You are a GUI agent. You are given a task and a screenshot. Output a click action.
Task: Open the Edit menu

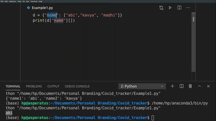tap(6, 1)
